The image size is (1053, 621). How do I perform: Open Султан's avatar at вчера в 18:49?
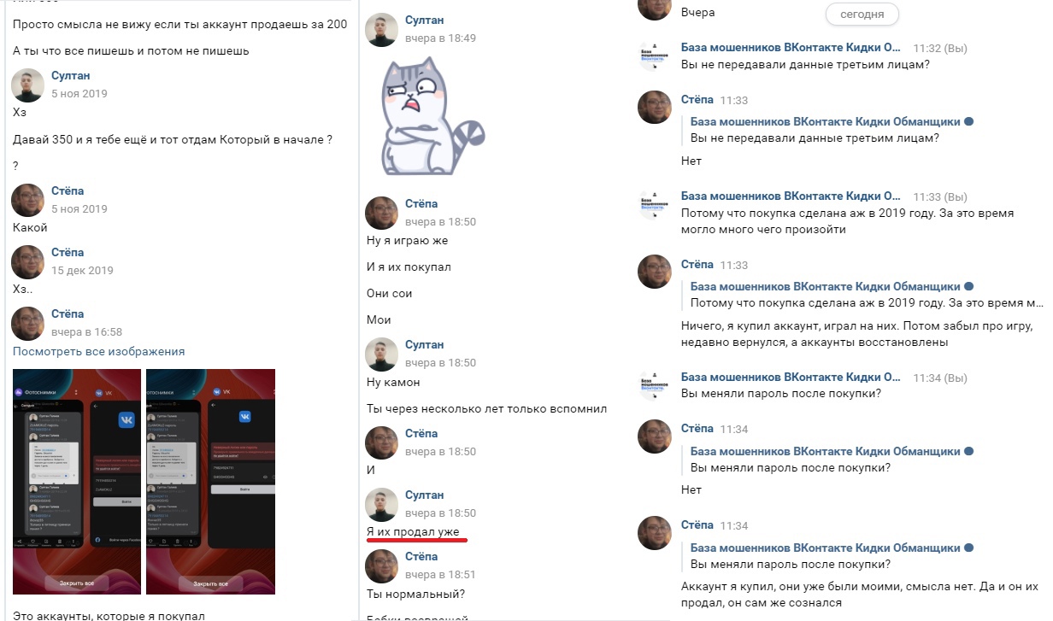[381, 29]
